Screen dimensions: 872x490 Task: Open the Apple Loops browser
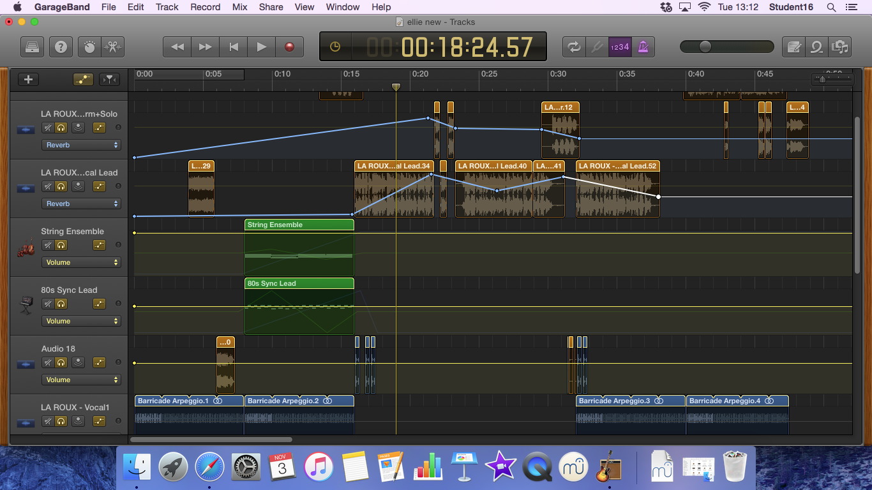817,47
